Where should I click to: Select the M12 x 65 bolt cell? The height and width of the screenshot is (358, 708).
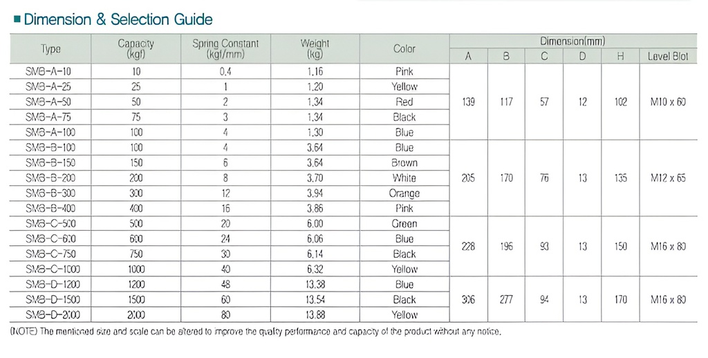coord(667,178)
